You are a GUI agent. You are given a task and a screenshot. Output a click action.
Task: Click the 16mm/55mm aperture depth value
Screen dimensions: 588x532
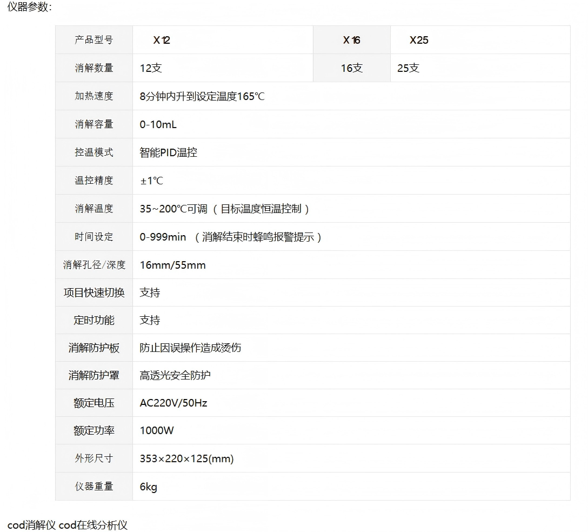[172, 265]
